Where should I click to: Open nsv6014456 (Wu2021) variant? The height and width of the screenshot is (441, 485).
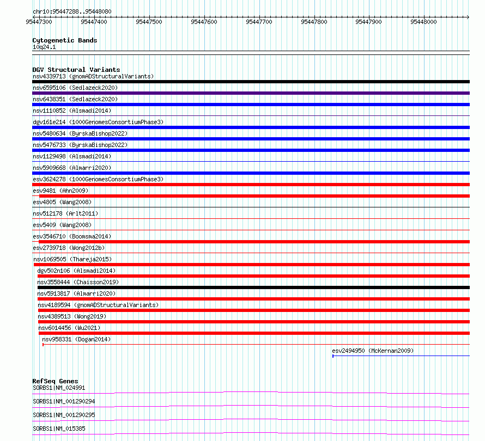point(69,328)
